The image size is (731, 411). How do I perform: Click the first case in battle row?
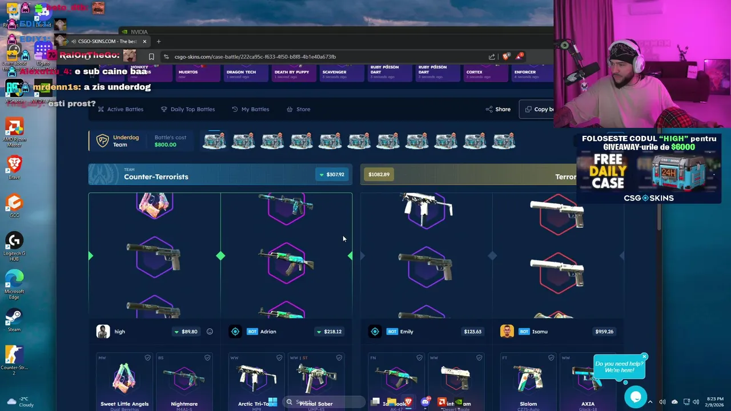pos(215,141)
